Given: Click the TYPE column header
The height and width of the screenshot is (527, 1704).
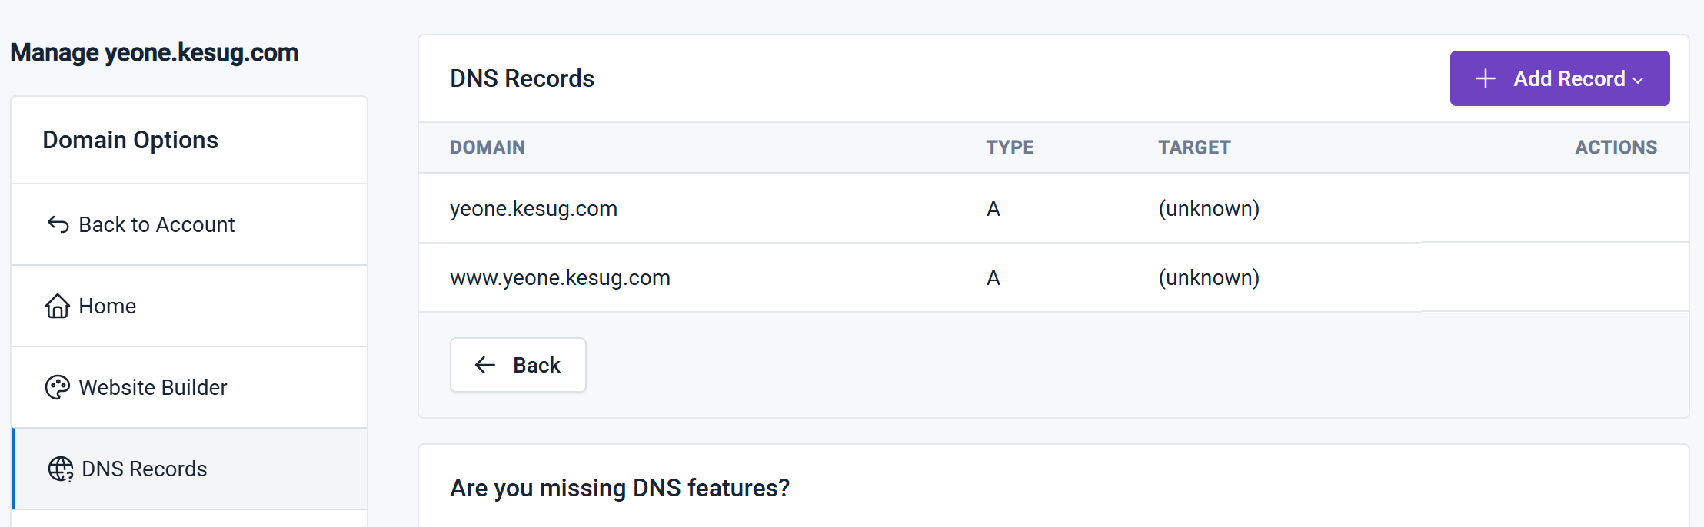Looking at the screenshot, I should [1010, 147].
